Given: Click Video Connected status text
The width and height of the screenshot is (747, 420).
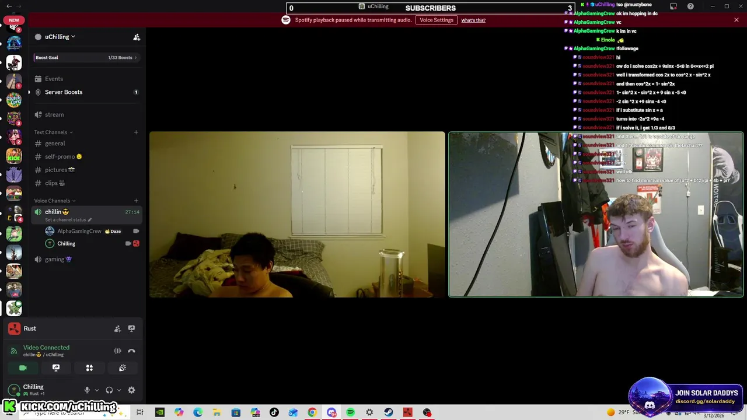Looking at the screenshot, I should click(x=46, y=348).
